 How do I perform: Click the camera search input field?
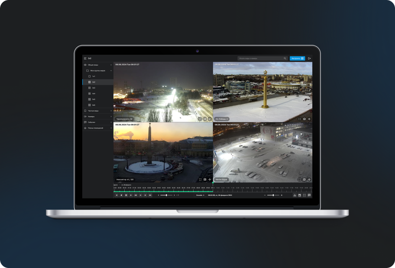tap(260, 58)
